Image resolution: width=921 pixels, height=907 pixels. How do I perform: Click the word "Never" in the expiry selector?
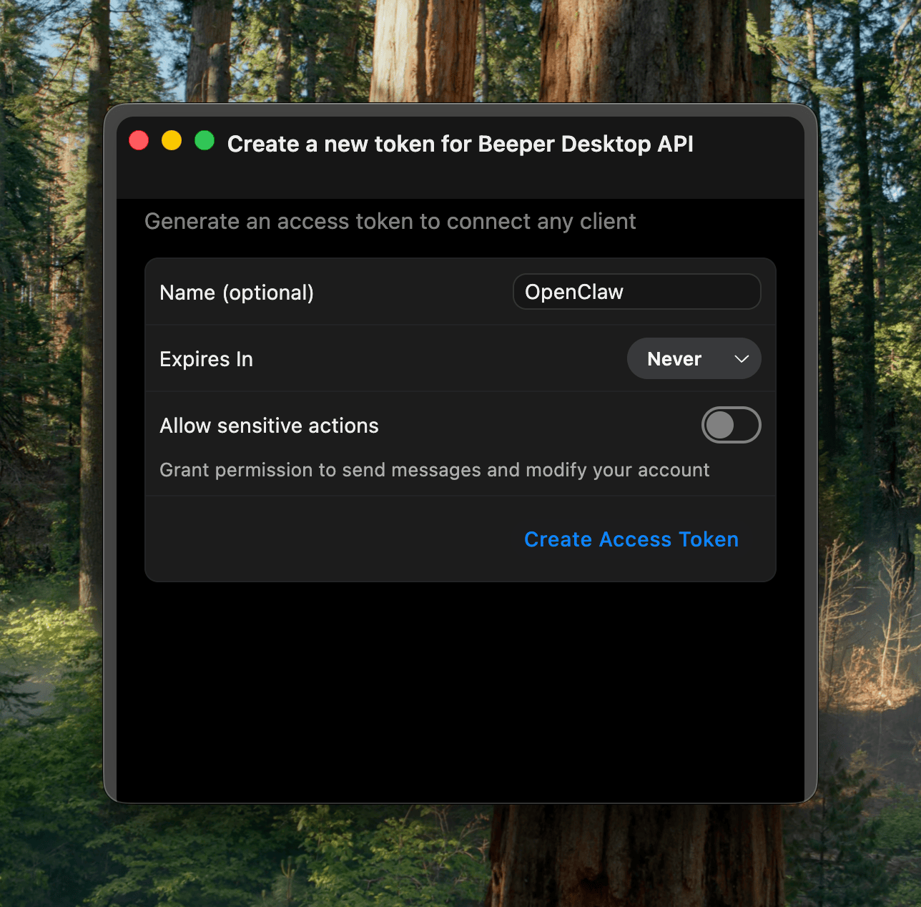coord(674,359)
